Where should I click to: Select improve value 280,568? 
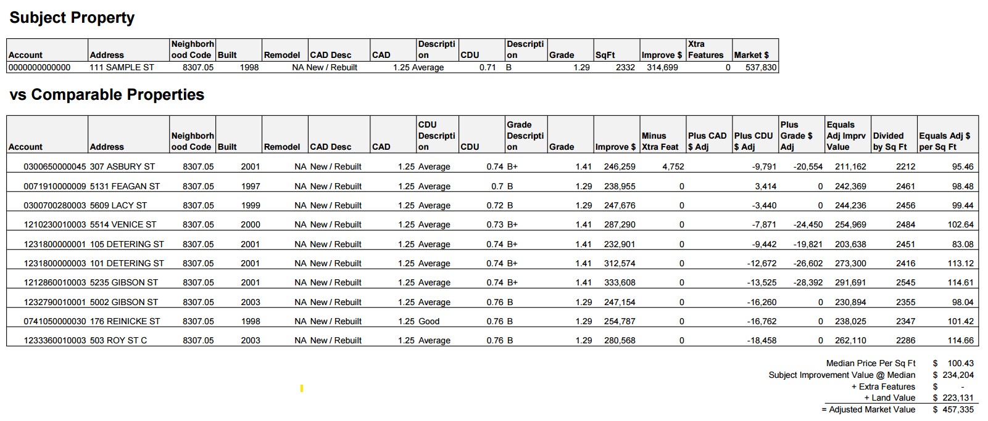(620, 340)
